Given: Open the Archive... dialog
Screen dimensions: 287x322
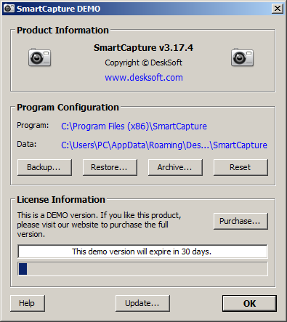Looking at the screenshot, I should coord(175,167).
